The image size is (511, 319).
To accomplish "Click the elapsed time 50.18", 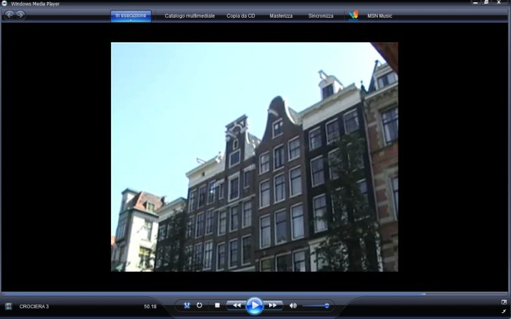I will pyautogui.click(x=151, y=306).
